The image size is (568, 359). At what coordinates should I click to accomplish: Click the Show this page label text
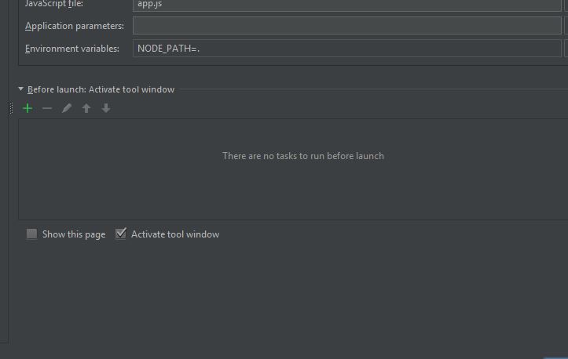click(x=74, y=234)
